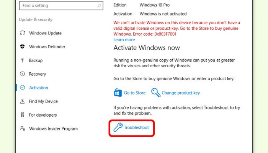This screenshot has height=153, width=268.
Task: Open the Learn more link
Action: [124, 40]
